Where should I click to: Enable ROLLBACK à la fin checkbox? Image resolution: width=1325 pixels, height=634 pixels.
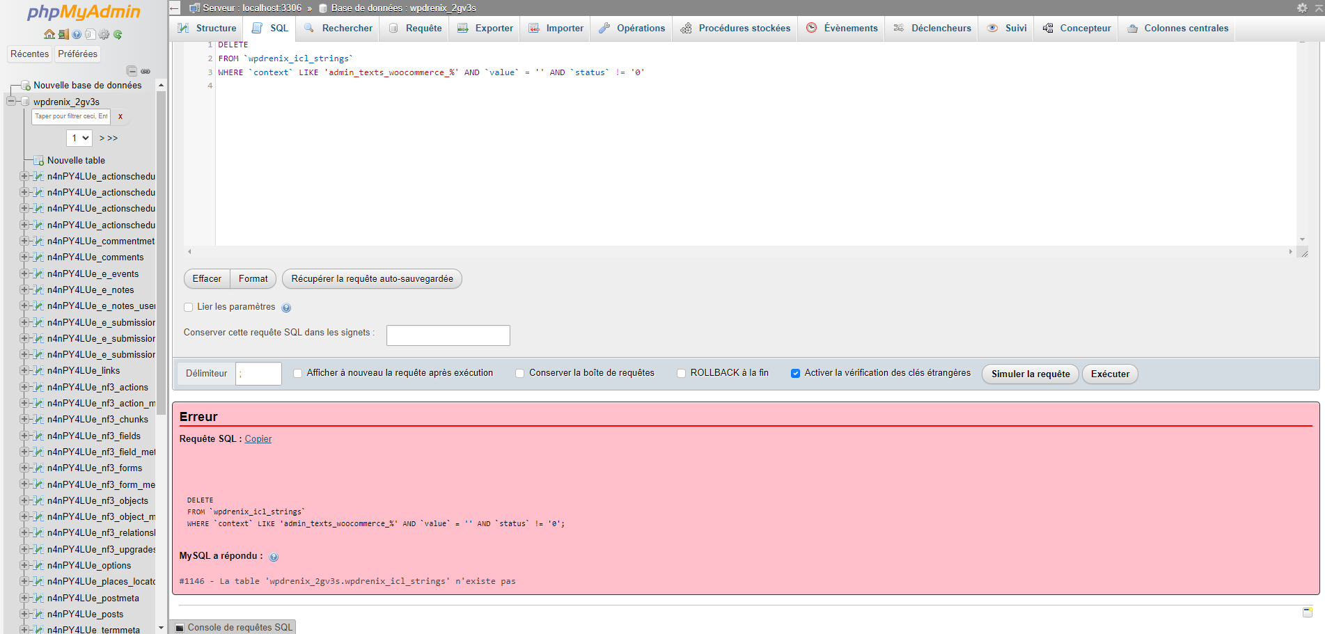click(682, 373)
